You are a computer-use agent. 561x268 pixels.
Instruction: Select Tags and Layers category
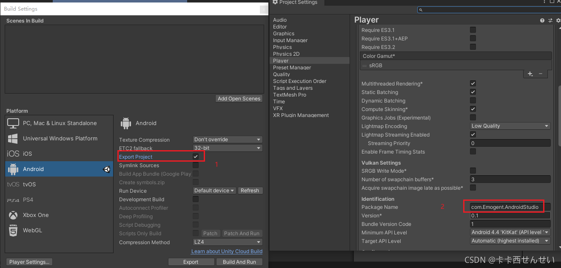[310, 88]
